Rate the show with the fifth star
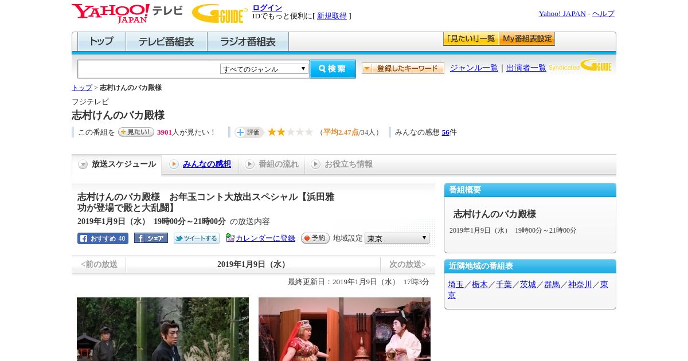The height and width of the screenshot is (361, 688). [x=309, y=132]
